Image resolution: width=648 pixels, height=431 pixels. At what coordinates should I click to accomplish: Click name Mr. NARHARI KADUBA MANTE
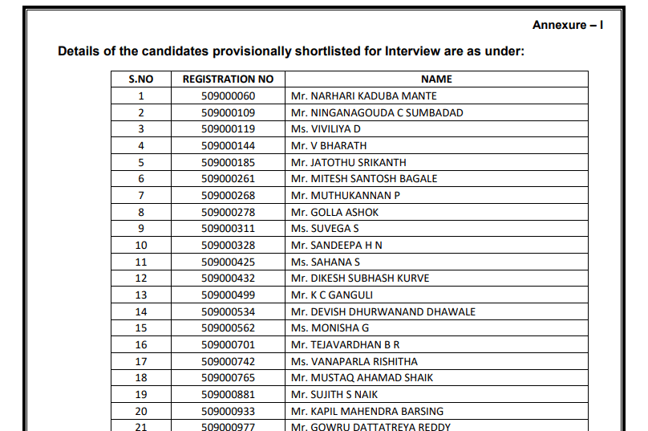click(363, 96)
